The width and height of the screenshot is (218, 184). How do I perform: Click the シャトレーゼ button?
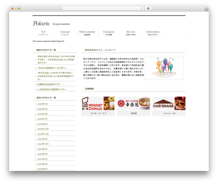[x=169, y=114]
